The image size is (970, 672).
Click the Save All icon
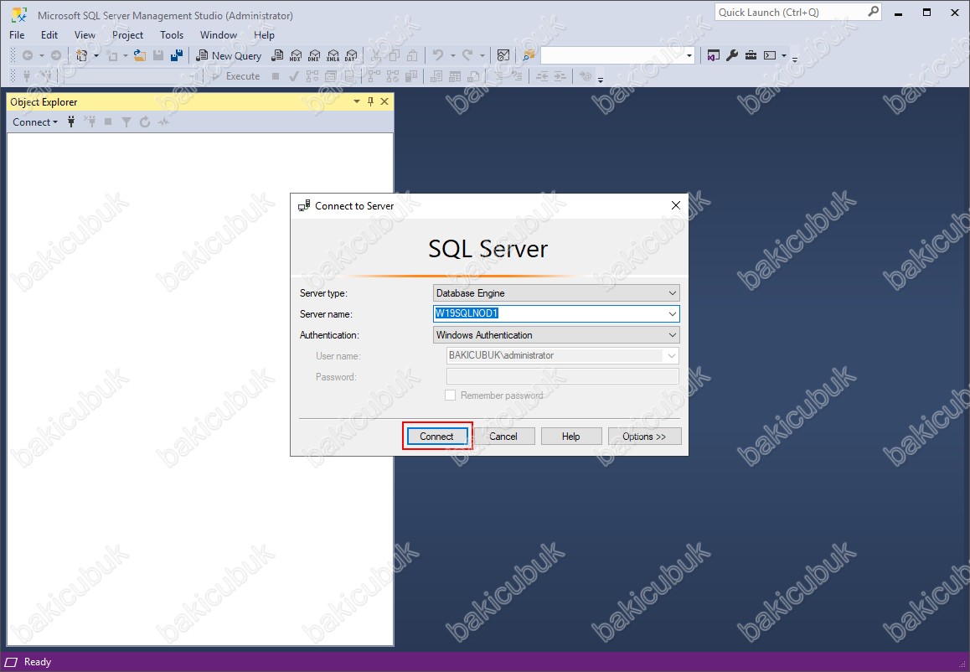pos(177,55)
